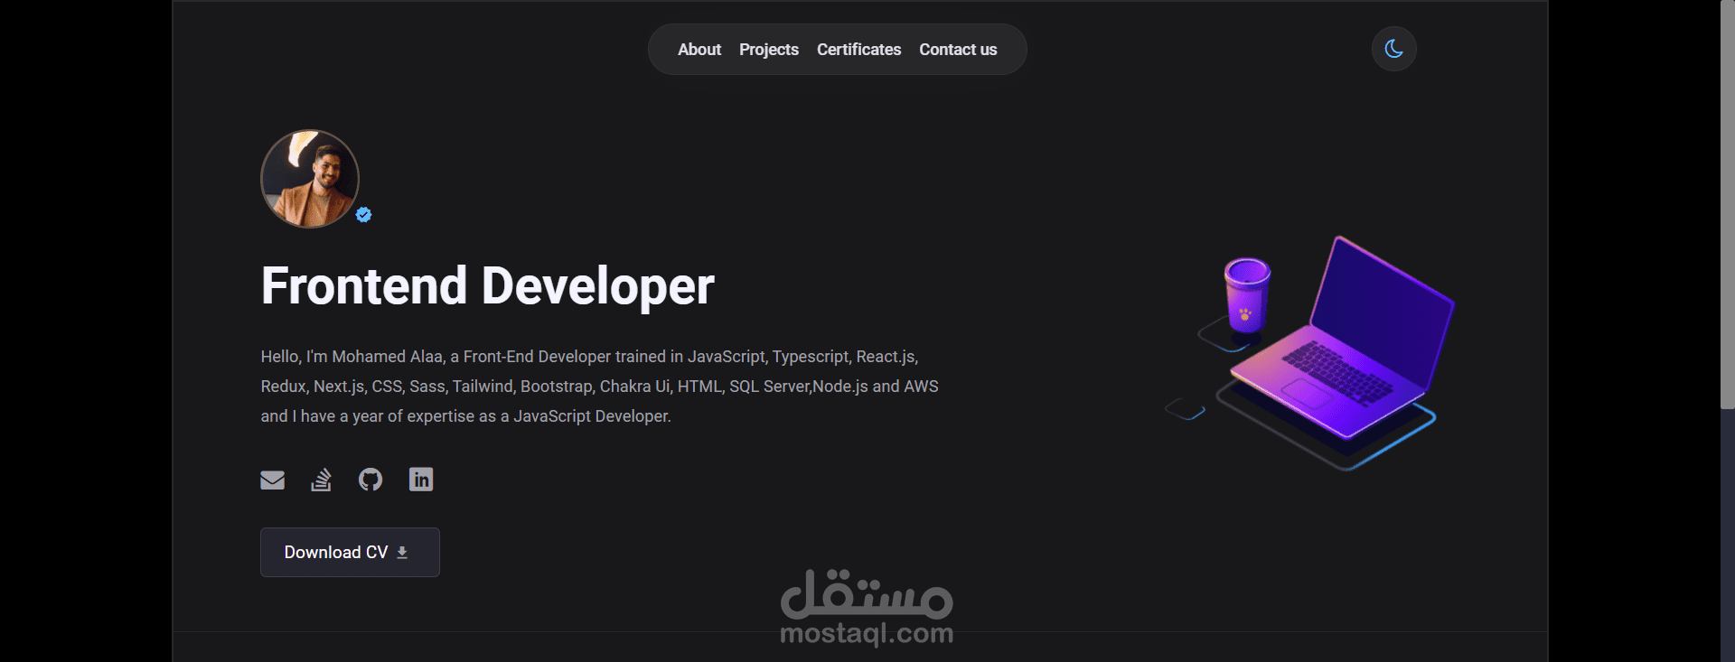Click the page vertical scrollbar thumb
Viewport: 1735px width, 662px height.
(1727, 204)
